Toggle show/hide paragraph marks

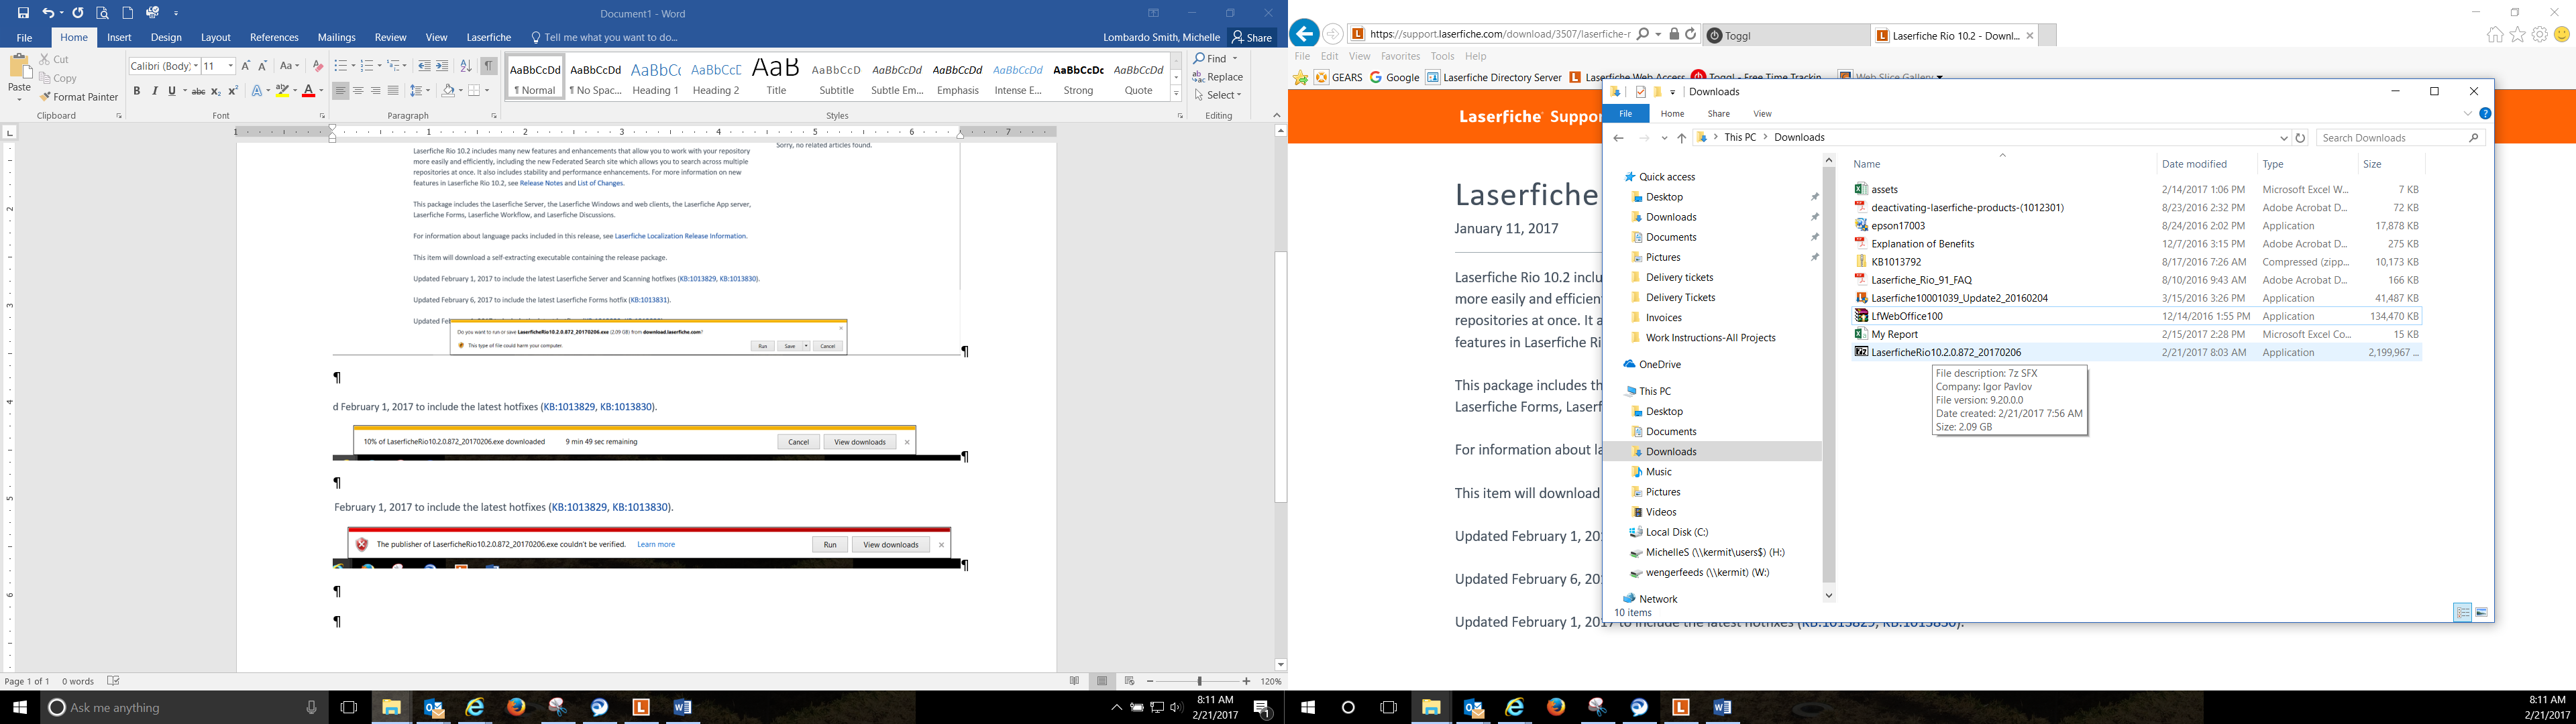click(489, 66)
